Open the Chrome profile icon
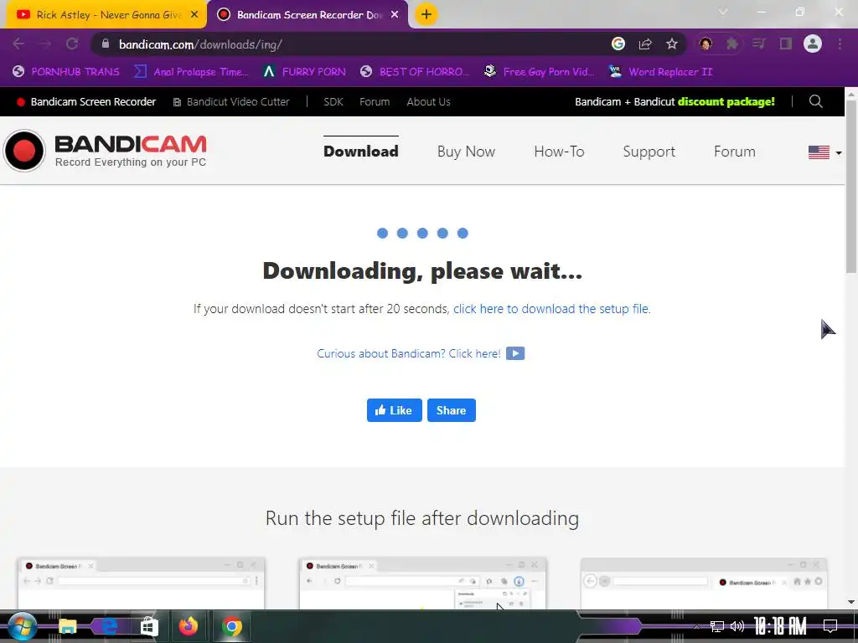The image size is (858, 643). [813, 44]
